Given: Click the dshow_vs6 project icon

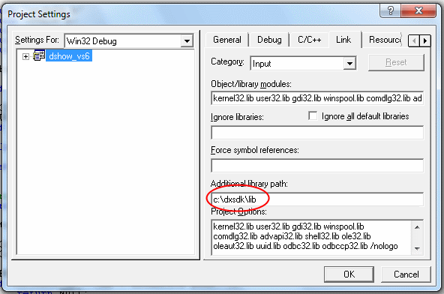Looking at the screenshot, I should tap(39, 55).
